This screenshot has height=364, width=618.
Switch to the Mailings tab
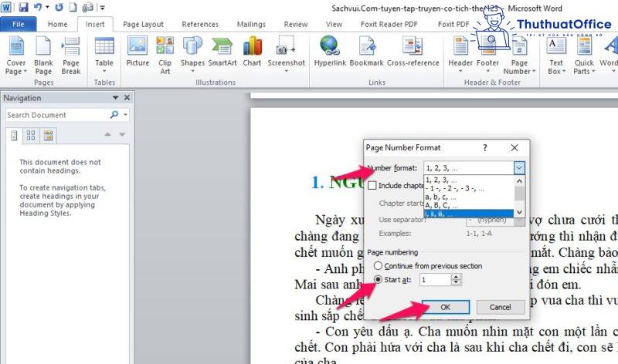tap(251, 24)
